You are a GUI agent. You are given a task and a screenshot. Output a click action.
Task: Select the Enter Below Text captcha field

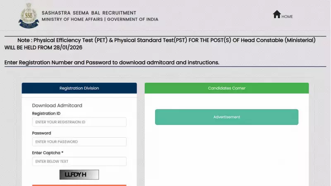[x=79, y=161]
